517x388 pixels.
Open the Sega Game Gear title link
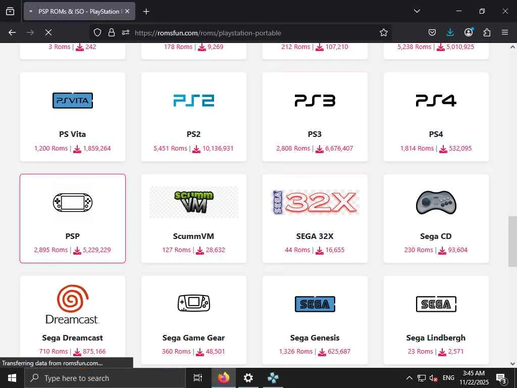tap(193, 338)
